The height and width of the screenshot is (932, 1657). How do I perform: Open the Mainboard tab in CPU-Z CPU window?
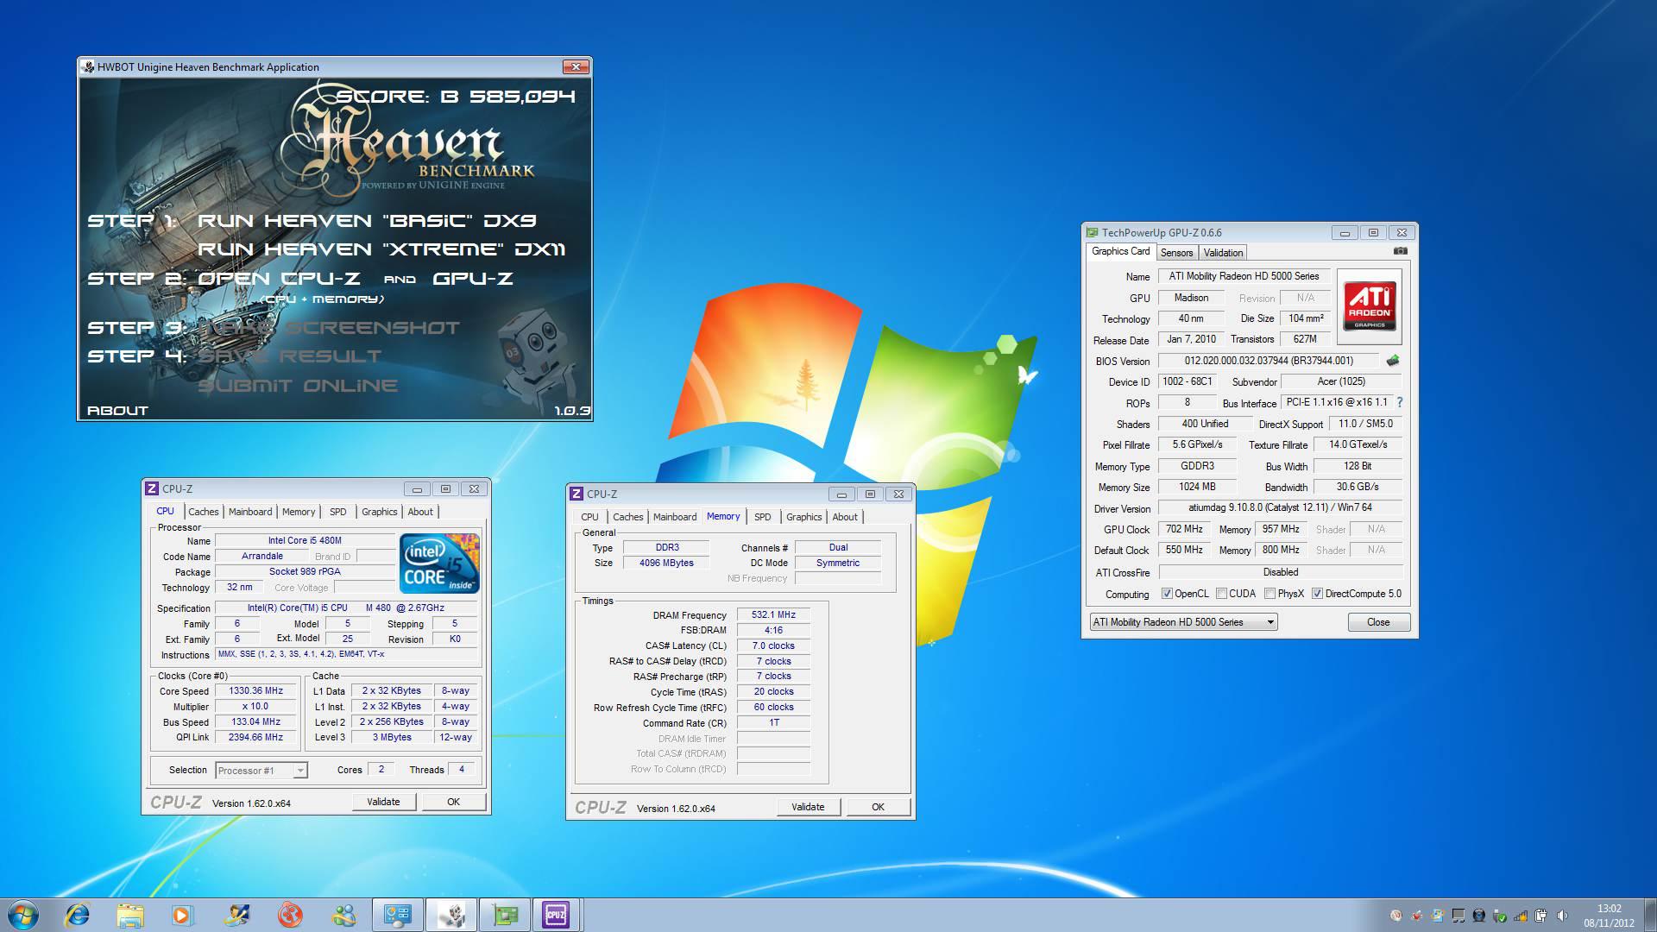[x=250, y=512]
